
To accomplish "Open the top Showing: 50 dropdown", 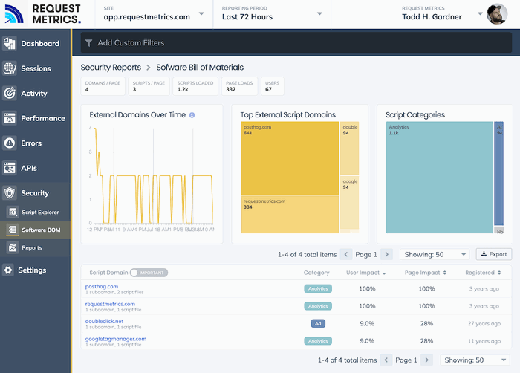I will pyautogui.click(x=435, y=255).
